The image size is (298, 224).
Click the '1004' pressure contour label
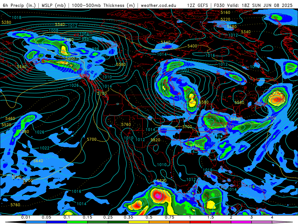pyautogui.click(x=84, y=34)
